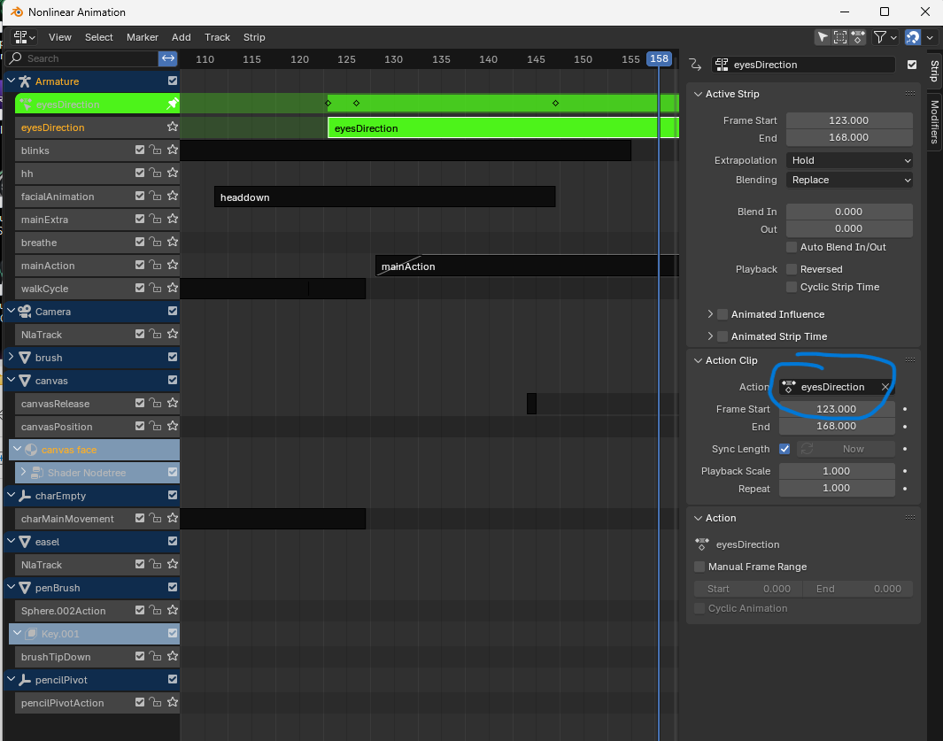Toggle the range sync arrows beside Search

pos(167,58)
